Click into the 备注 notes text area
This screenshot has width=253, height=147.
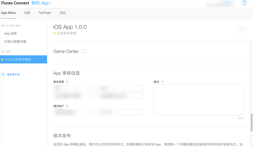coord(199,100)
